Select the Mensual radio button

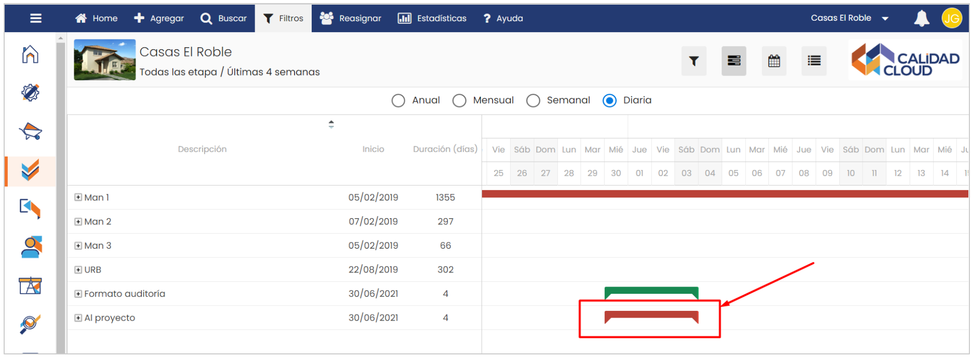point(459,101)
